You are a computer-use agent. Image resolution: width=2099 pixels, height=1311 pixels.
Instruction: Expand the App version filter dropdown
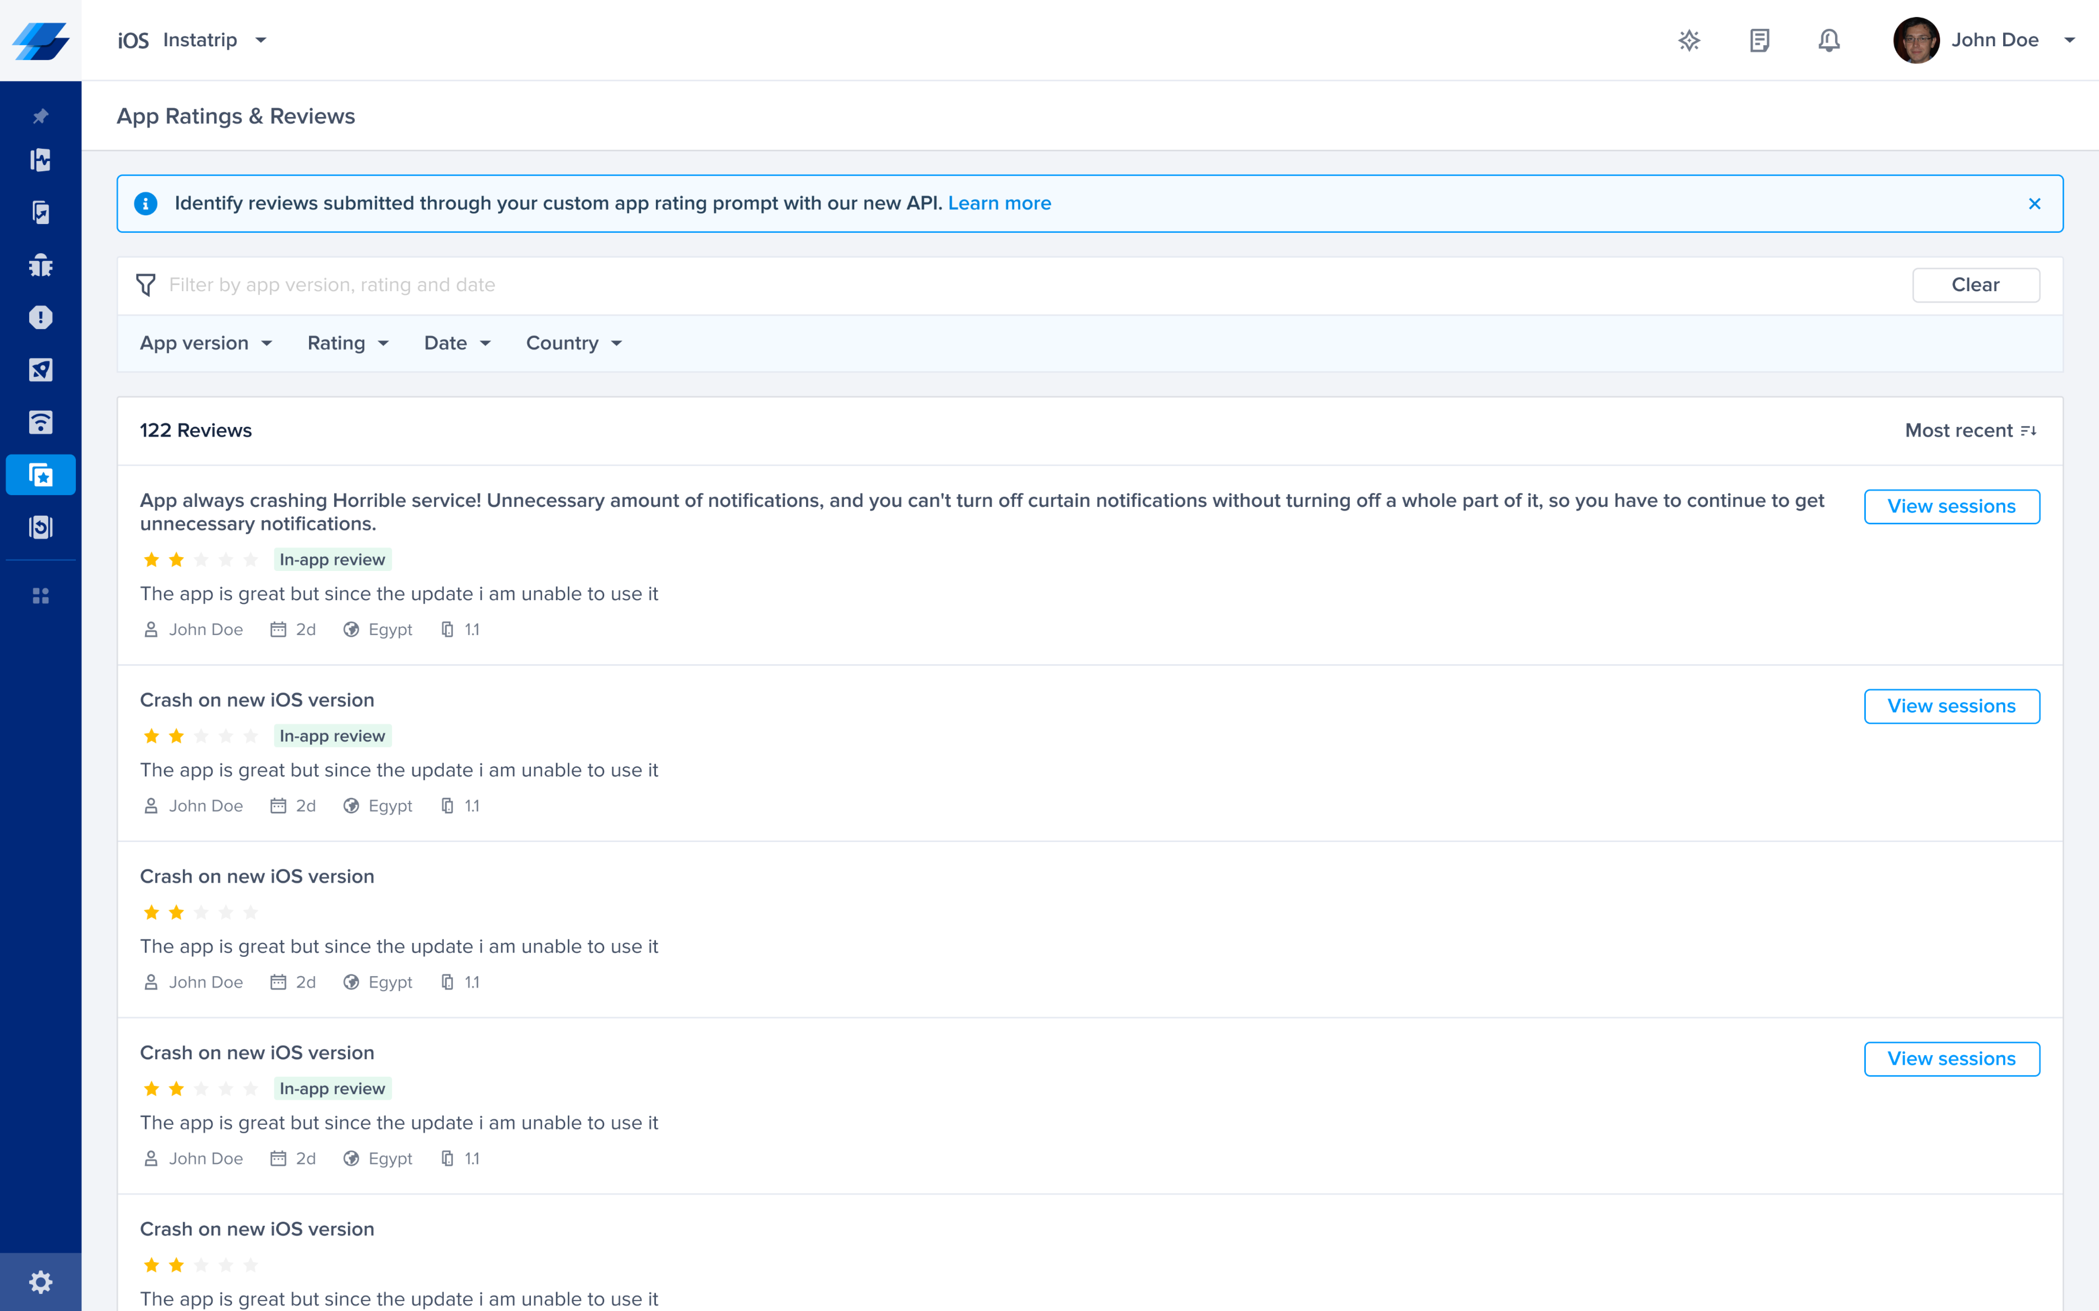pos(206,343)
